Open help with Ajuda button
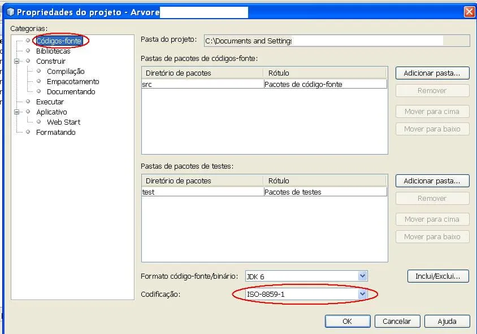The image size is (477, 334). 447,321
